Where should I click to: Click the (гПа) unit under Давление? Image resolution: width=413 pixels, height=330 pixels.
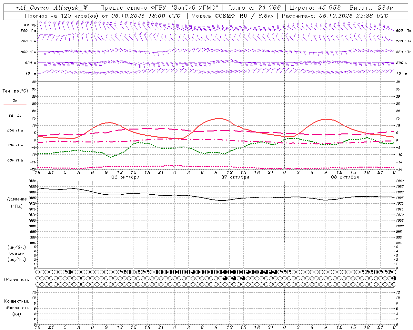point(16,206)
